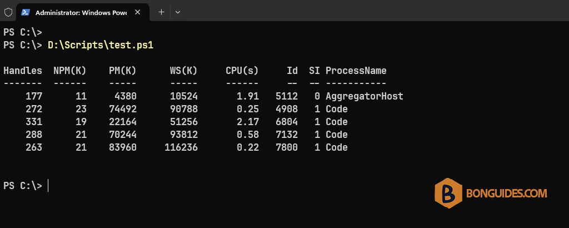Click the PM(K) column header
This screenshot has height=228, width=569.
point(123,71)
